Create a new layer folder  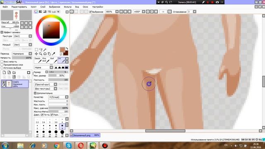[x=14, y=72]
